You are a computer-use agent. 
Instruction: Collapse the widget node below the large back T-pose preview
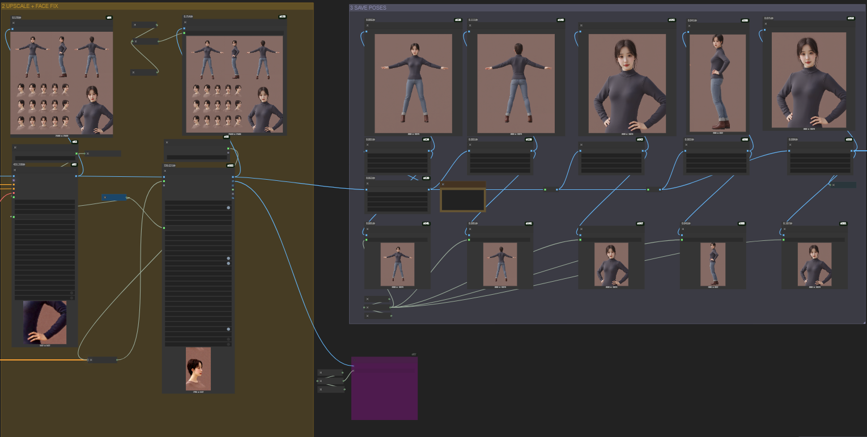pos(470,145)
